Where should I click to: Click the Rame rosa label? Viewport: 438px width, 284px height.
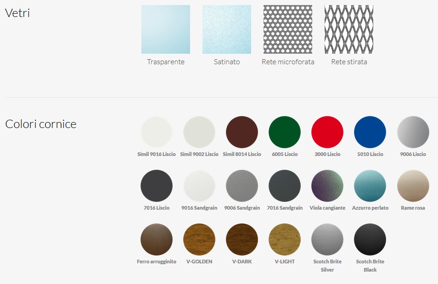point(413,208)
